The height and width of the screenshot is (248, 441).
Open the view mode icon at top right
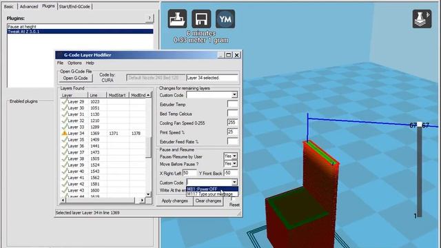click(x=422, y=19)
